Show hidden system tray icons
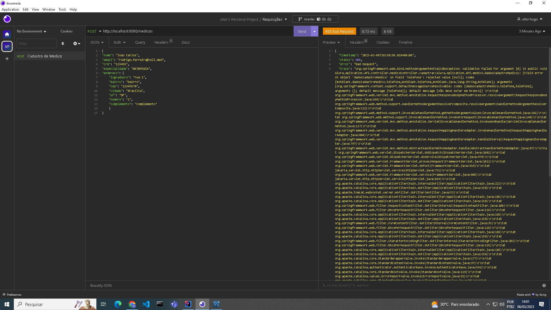551x310 pixels. pyautogui.click(x=488, y=304)
